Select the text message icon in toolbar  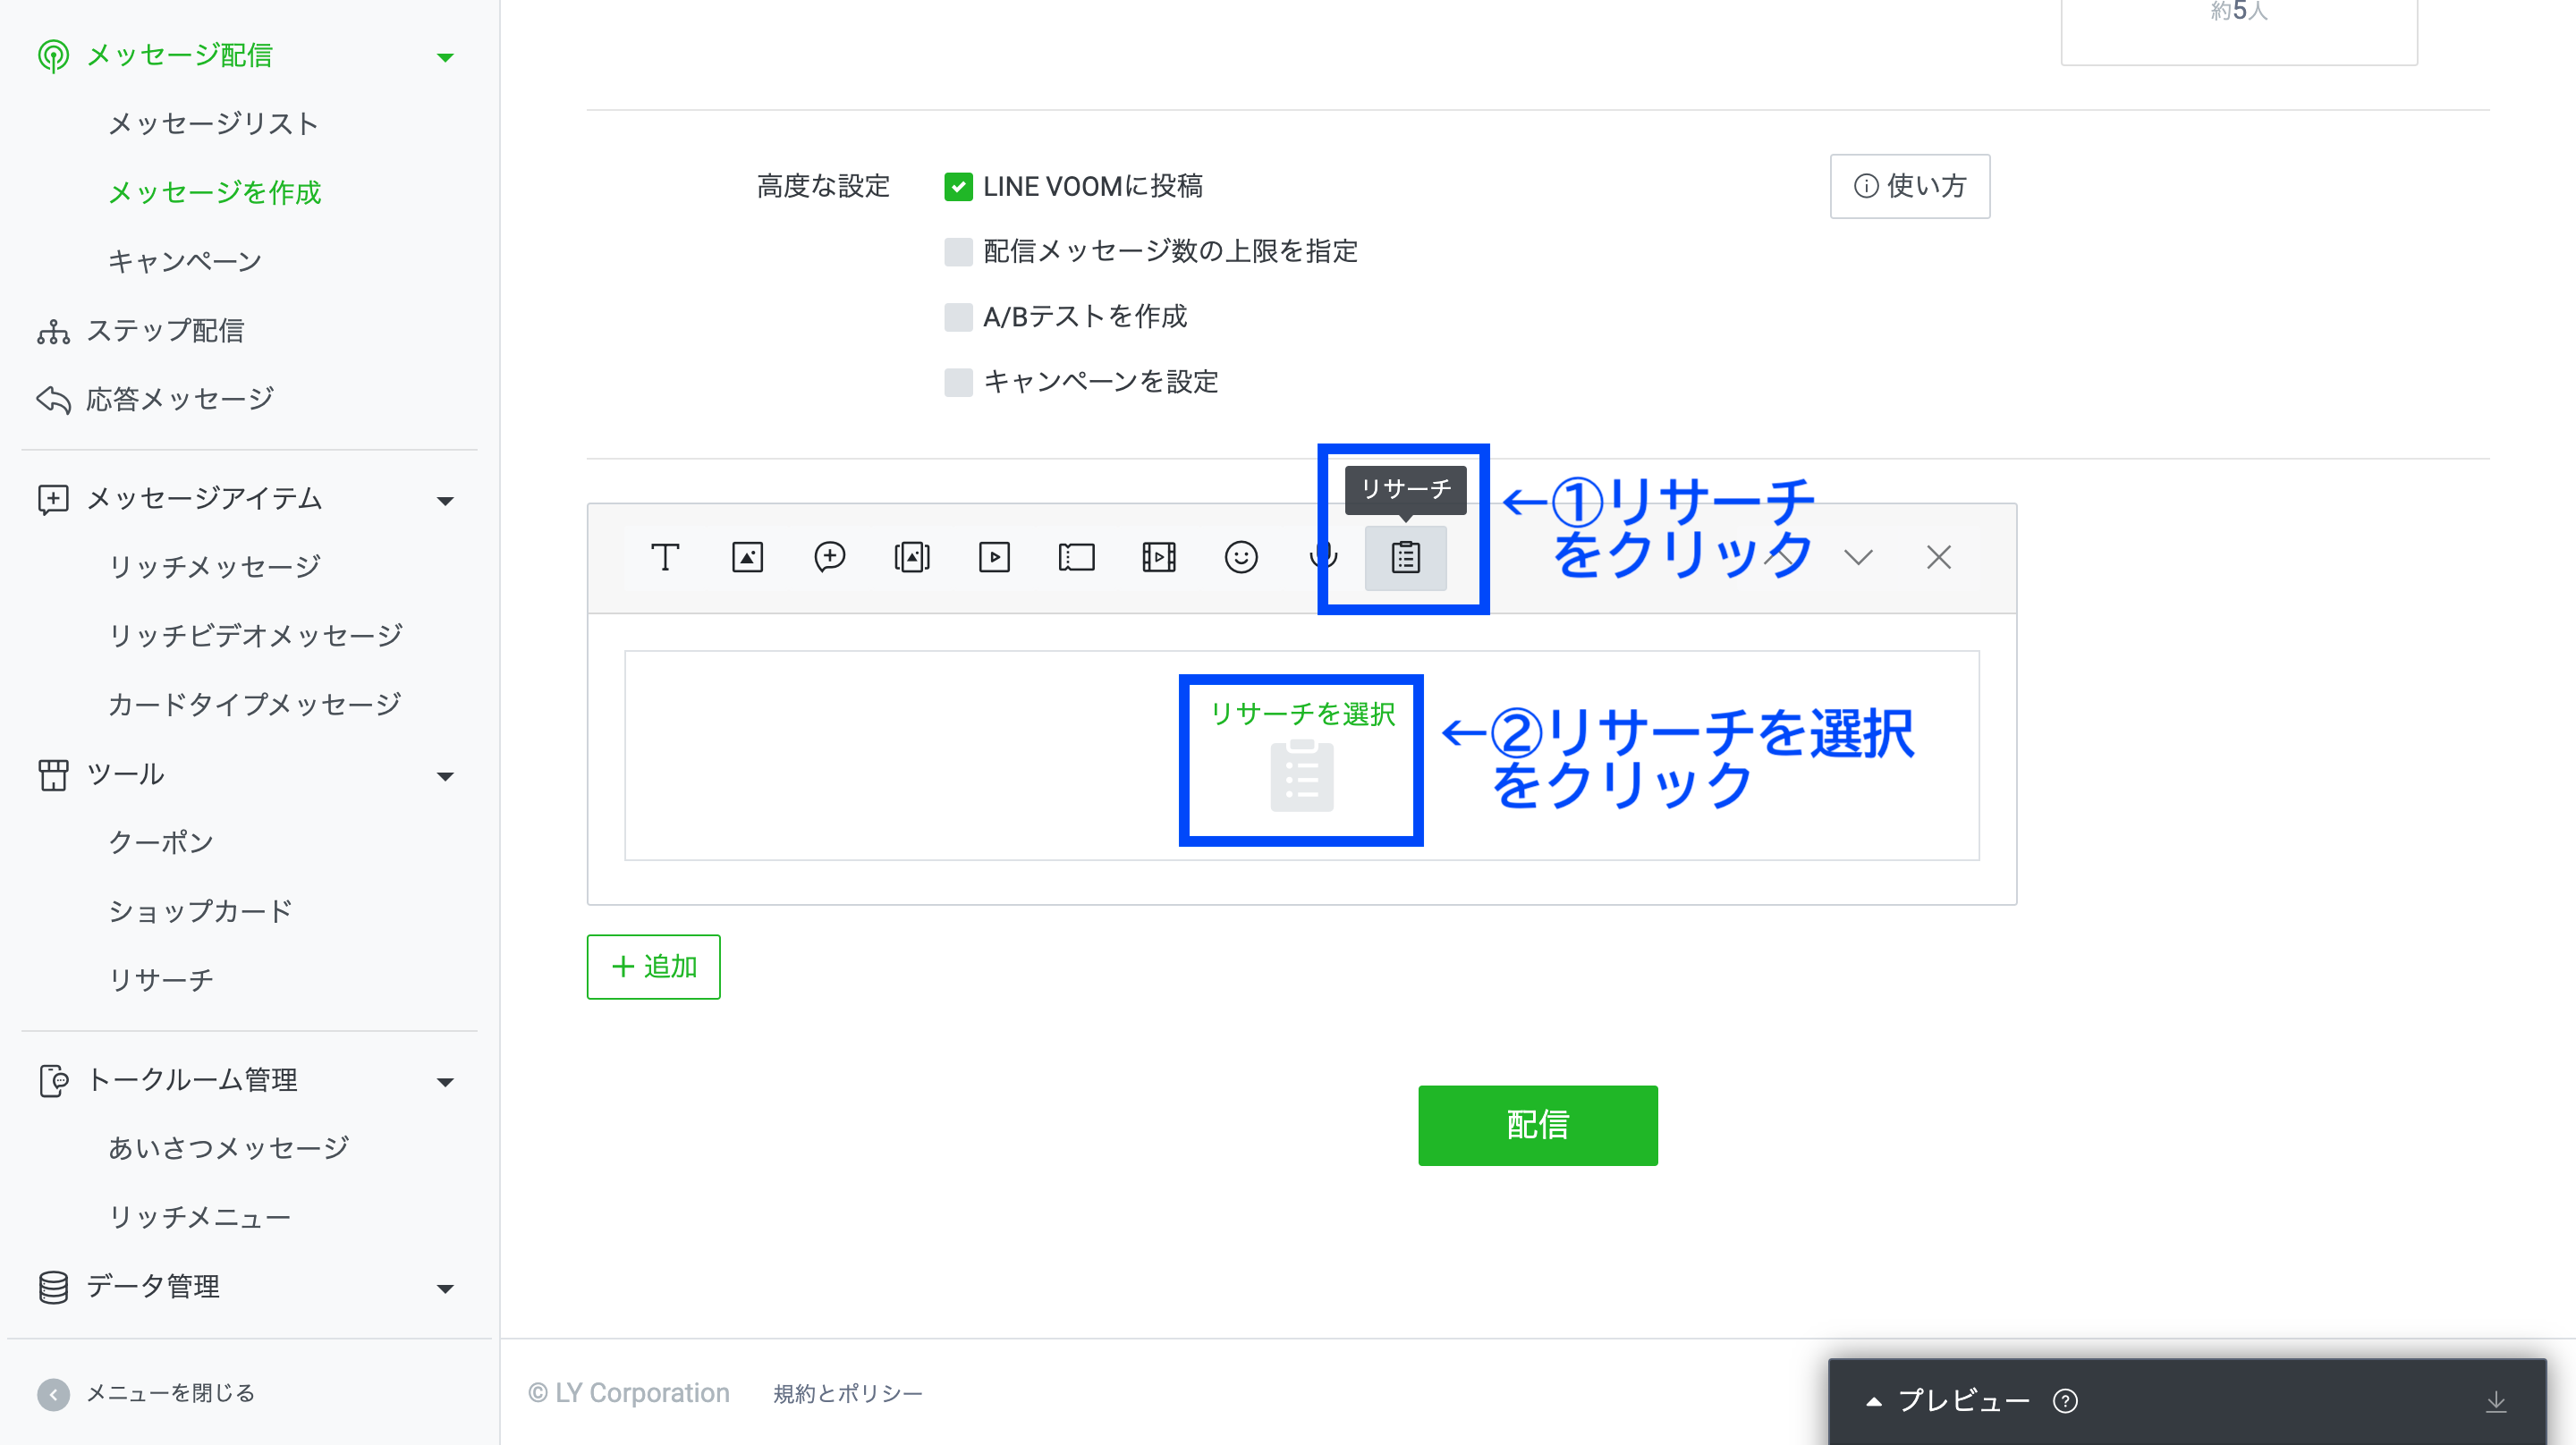coord(665,557)
